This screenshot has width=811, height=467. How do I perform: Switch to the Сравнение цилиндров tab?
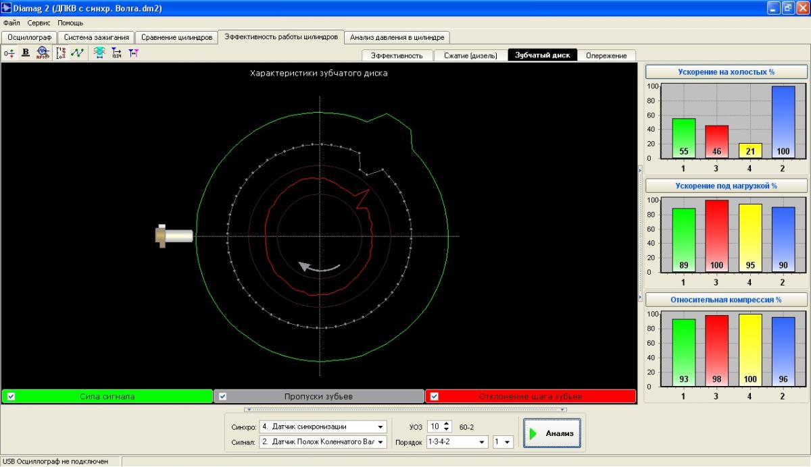coord(176,37)
